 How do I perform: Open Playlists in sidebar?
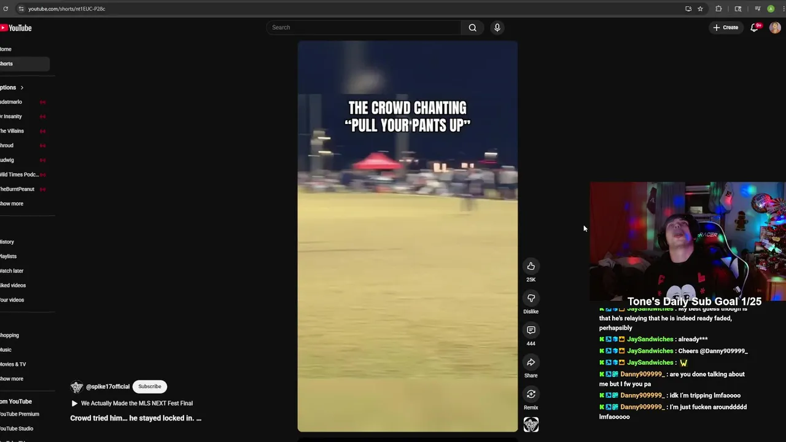click(x=8, y=257)
